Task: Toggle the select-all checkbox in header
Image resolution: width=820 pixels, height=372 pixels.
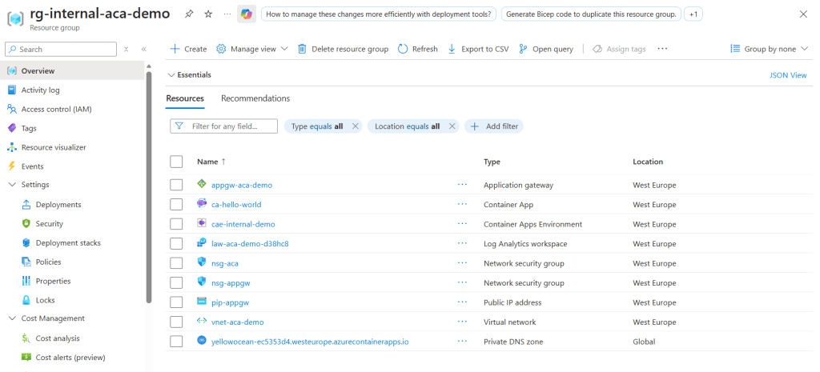Action: (176, 162)
